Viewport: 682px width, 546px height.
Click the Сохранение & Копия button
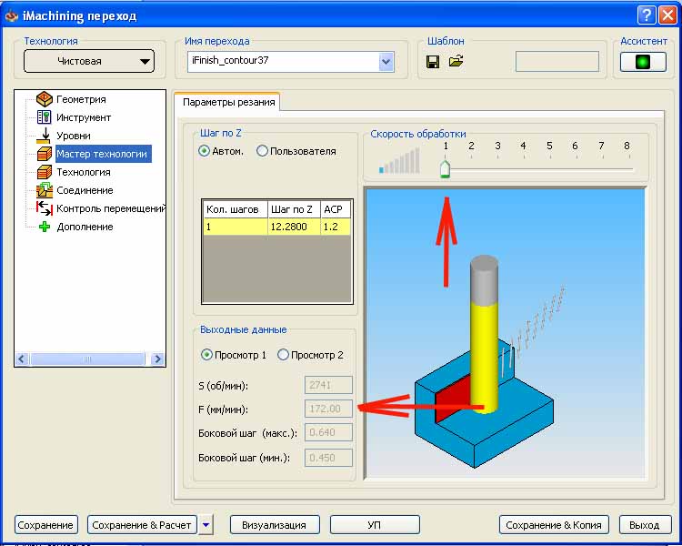[x=554, y=525]
